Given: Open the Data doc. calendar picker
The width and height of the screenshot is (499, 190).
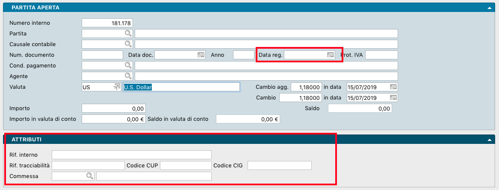Looking at the screenshot, I should 201,55.
